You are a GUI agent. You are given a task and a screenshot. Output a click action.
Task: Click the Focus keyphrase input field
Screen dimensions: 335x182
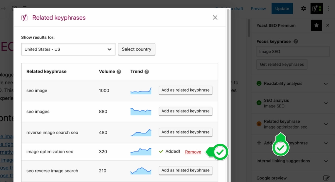coord(293,52)
